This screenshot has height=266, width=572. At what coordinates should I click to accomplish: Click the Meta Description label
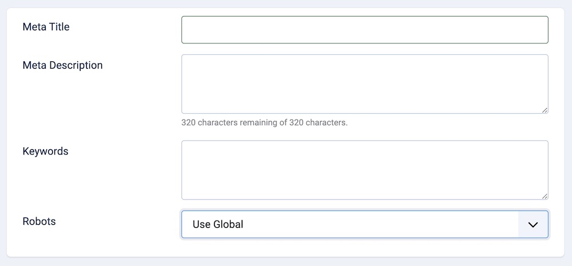click(62, 65)
